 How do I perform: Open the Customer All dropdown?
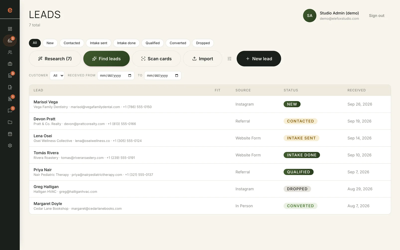click(57, 75)
